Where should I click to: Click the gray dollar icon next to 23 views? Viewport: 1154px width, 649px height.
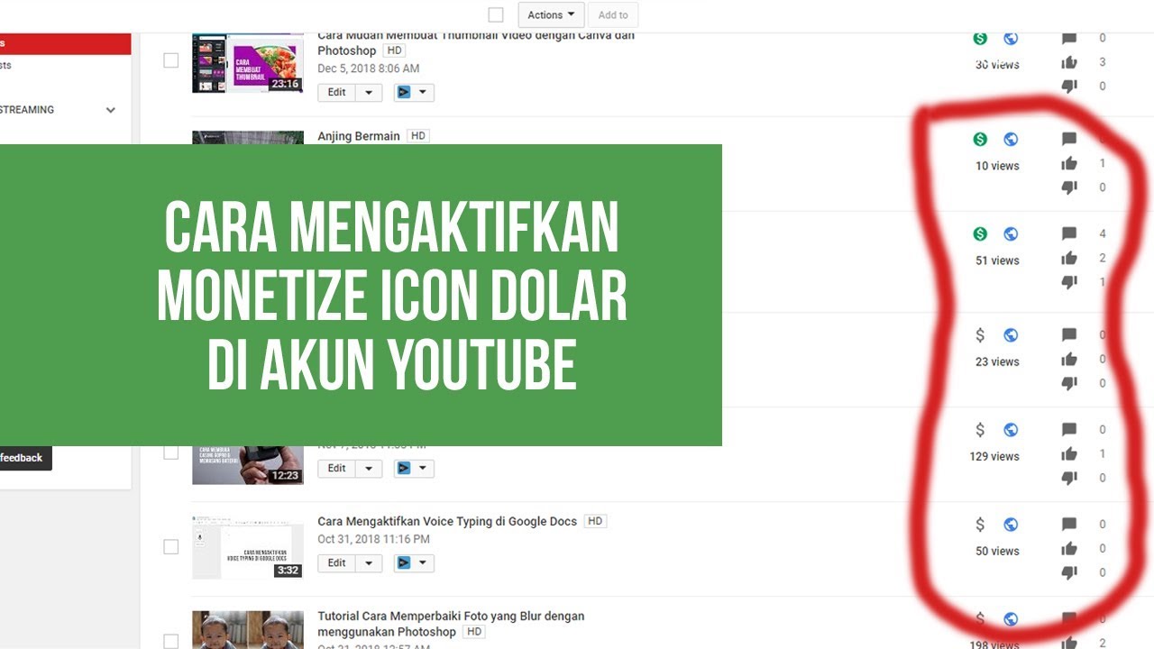(x=981, y=334)
